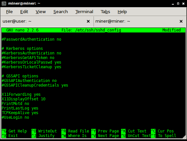Click the '#PasswordAuthentication no' line
The width and height of the screenshot is (187, 141).
[x=31, y=39]
